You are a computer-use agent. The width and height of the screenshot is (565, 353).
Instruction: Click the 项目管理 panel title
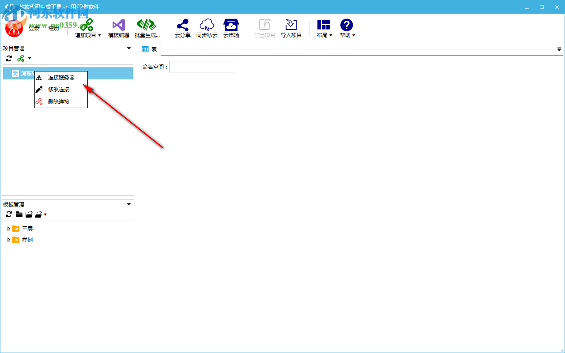(x=14, y=48)
